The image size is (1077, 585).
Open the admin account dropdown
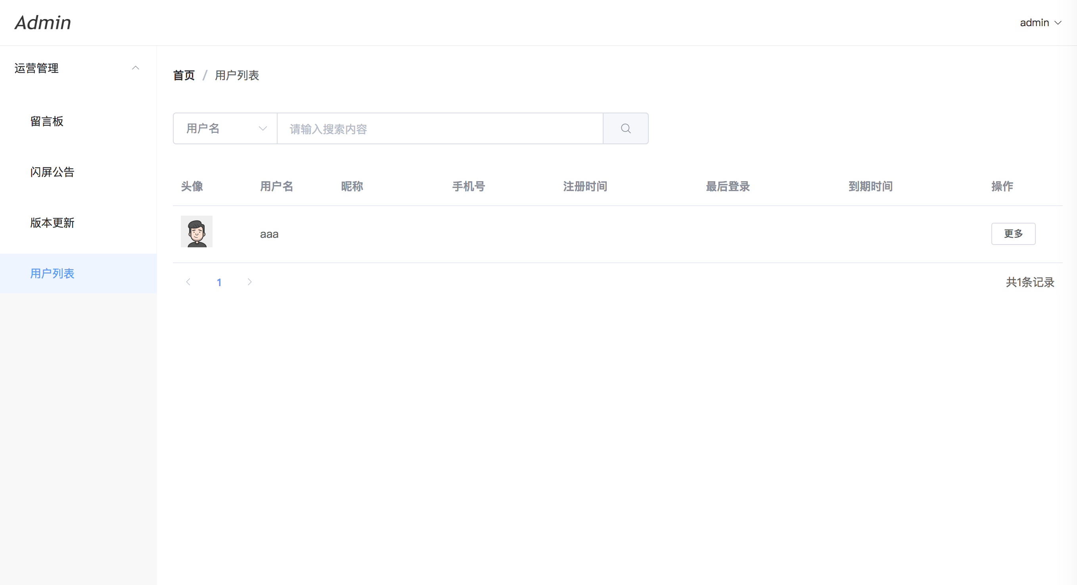click(1040, 23)
